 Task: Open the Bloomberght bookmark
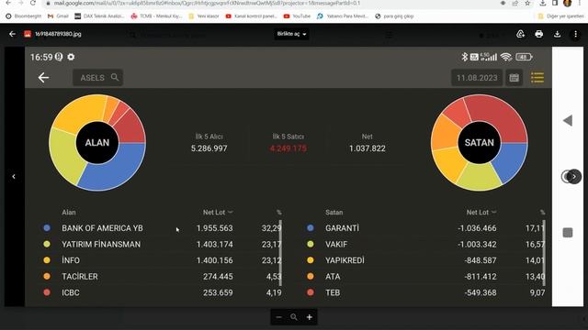pyautogui.click(x=24, y=16)
